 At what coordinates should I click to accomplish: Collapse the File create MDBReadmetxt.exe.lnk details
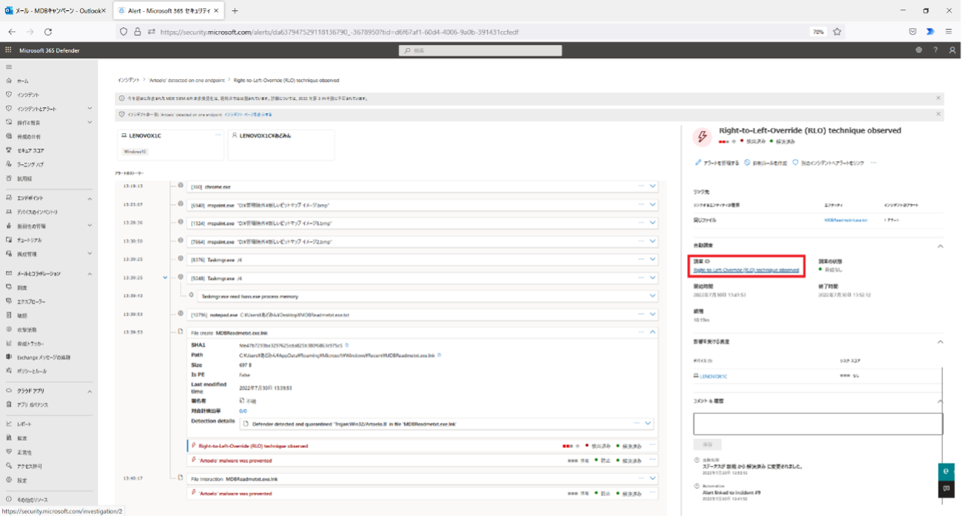(653, 333)
